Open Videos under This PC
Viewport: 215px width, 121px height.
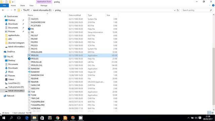tap(11, 79)
